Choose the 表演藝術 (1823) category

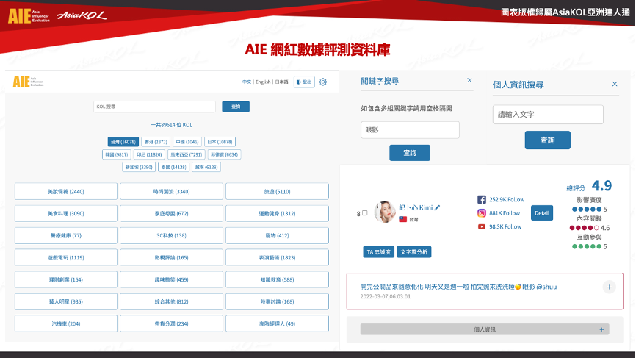click(x=277, y=257)
